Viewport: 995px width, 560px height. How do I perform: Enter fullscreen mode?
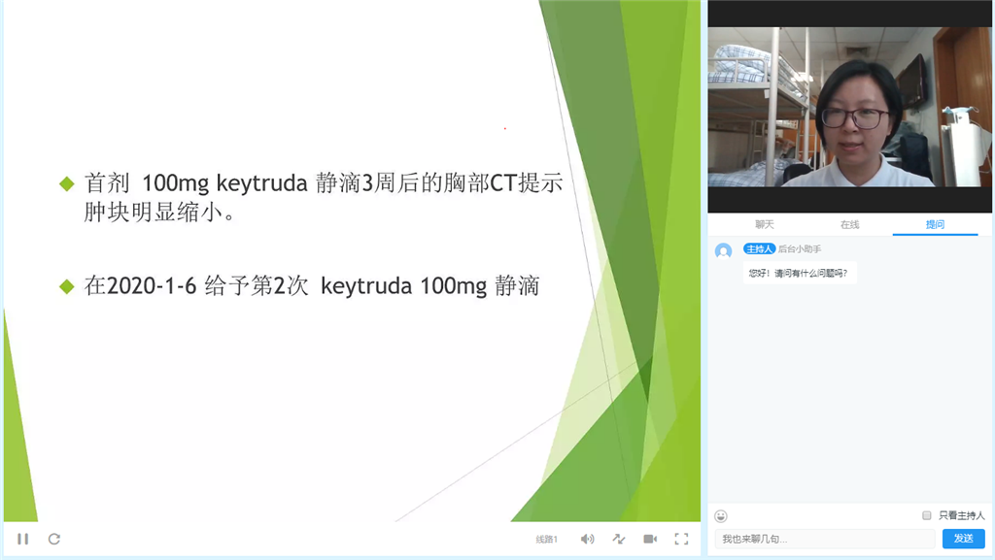pyautogui.click(x=681, y=539)
